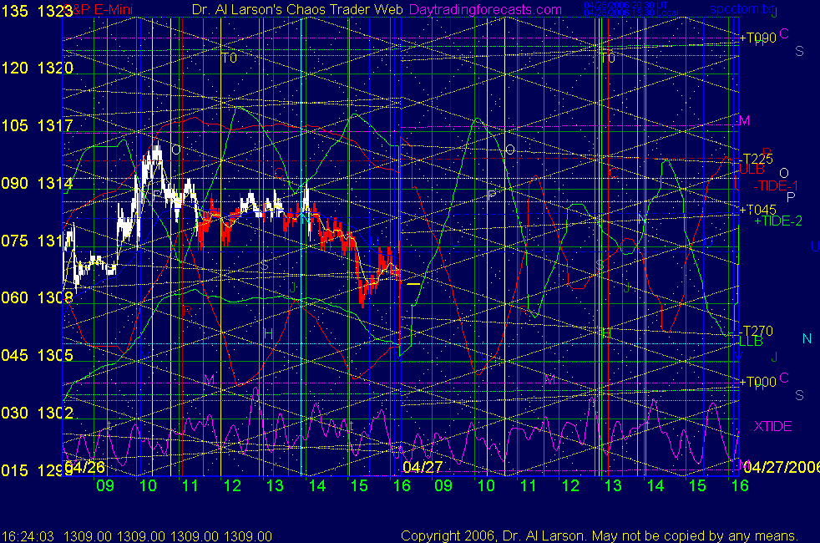
Task: Click the green "+TIDE-2" legend label
Action: (x=778, y=221)
